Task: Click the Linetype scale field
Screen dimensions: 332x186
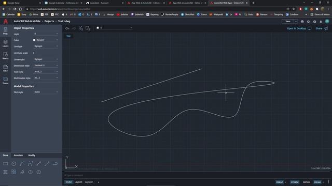Action: (x=46, y=53)
